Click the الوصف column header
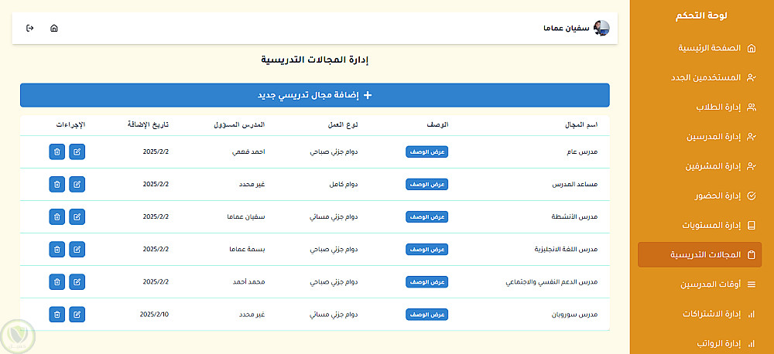The image size is (774, 354). tap(437, 125)
